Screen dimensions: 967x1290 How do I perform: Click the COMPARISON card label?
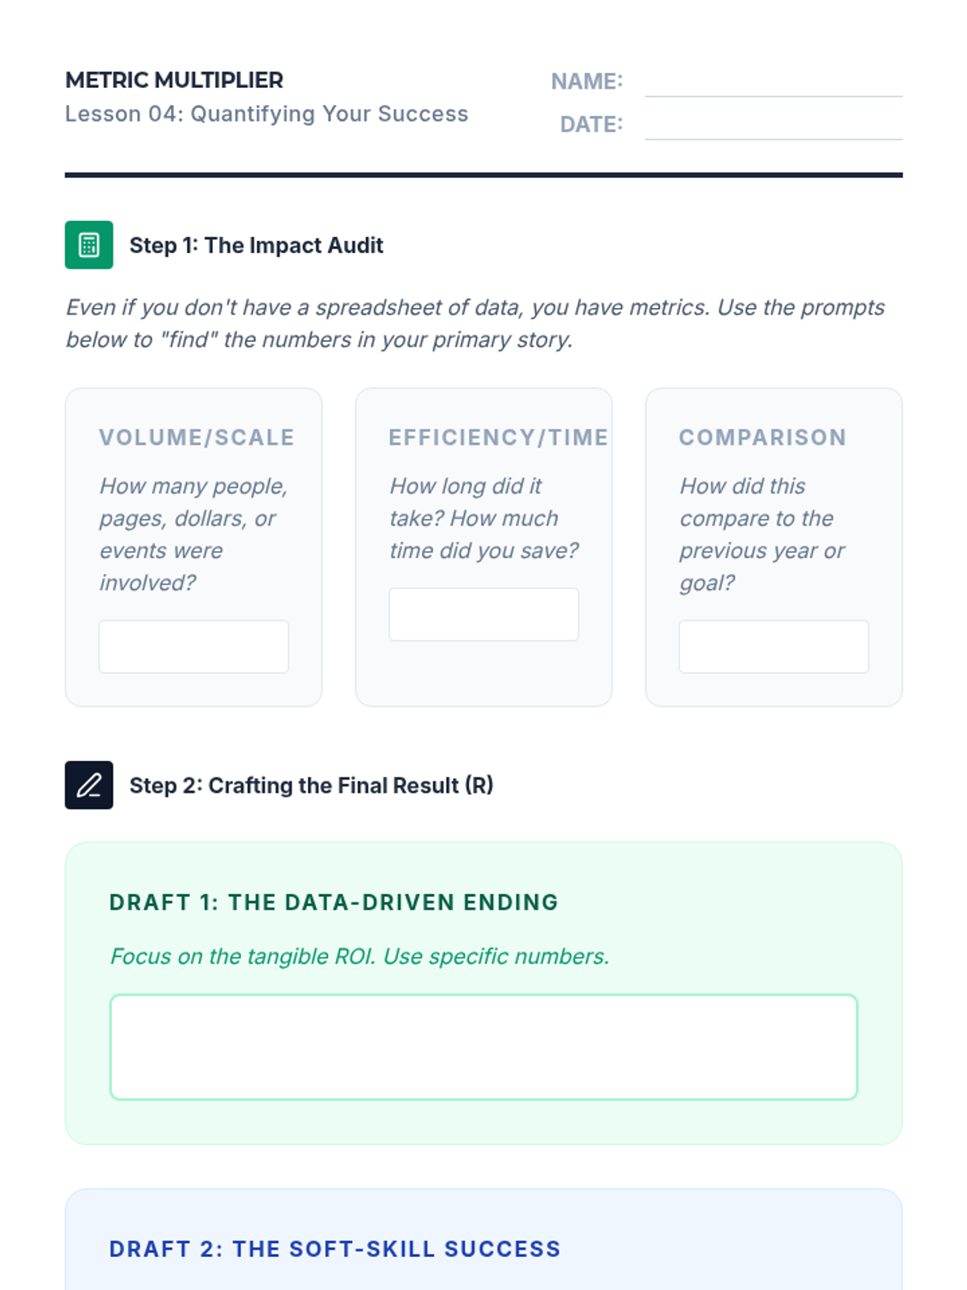tap(762, 437)
